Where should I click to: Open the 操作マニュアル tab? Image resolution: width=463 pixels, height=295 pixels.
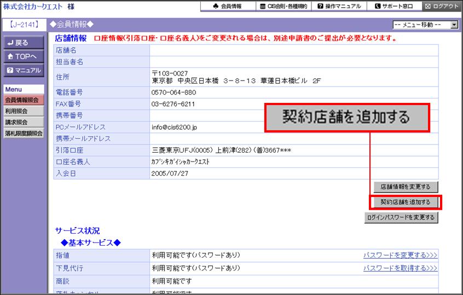[339, 6]
